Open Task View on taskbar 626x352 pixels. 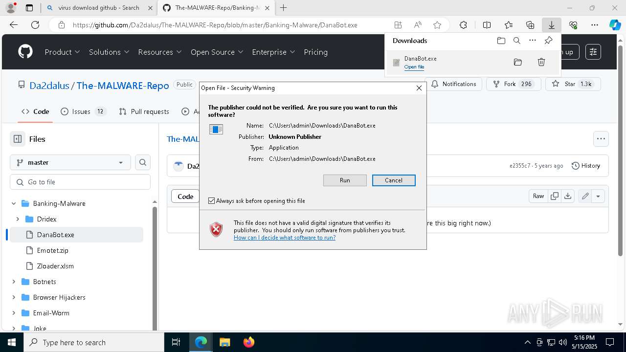pyautogui.click(x=176, y=342)
